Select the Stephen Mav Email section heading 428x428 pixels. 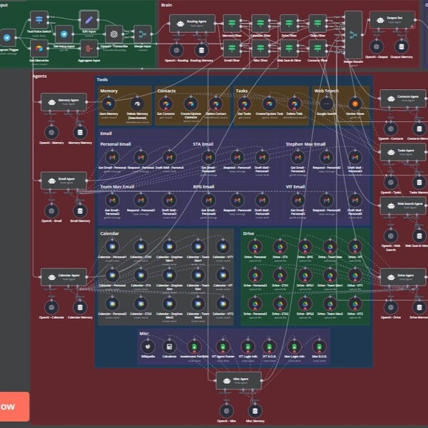[x=305, y=144]
